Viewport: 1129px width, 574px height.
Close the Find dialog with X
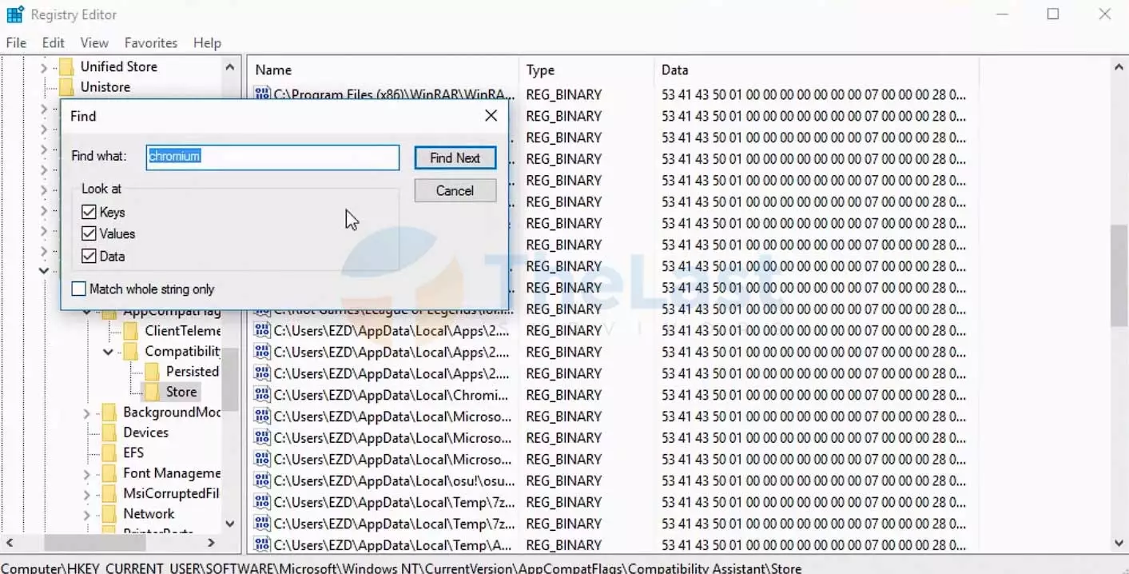pos(491,116)
